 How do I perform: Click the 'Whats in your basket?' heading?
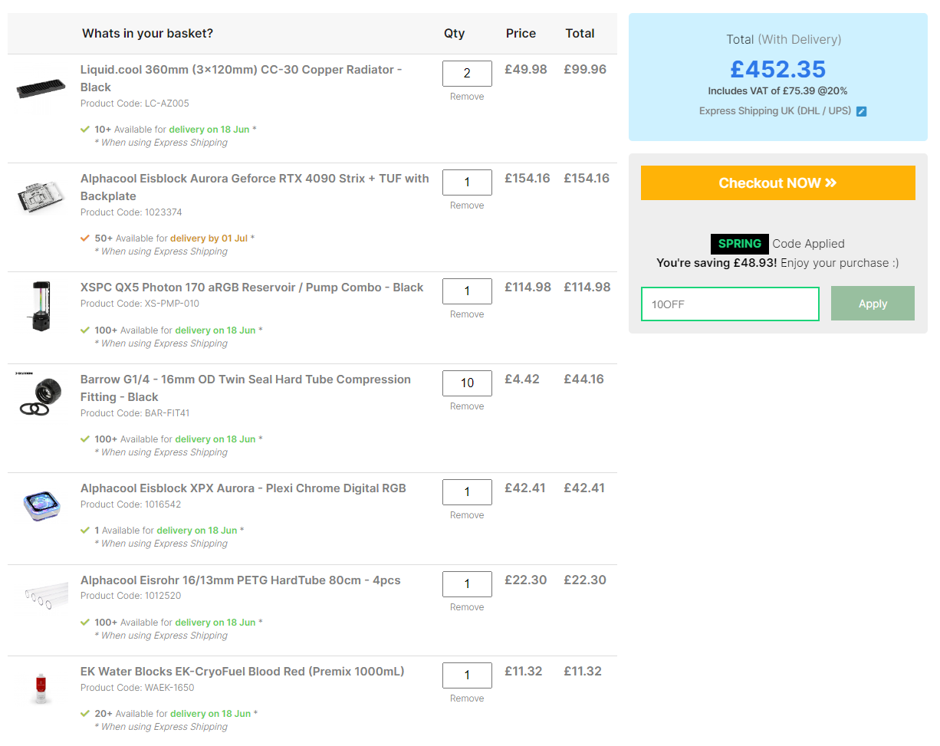148,33
